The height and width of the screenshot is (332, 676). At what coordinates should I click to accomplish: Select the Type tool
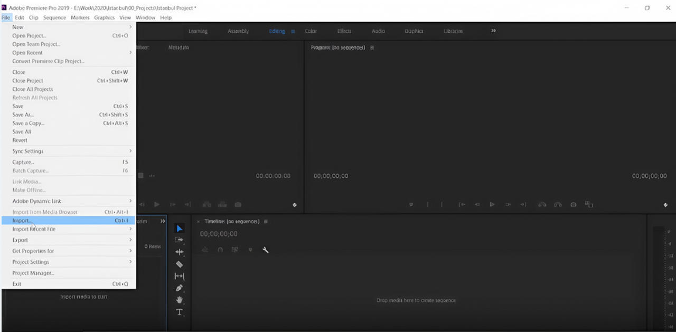(x=179, y=312)
